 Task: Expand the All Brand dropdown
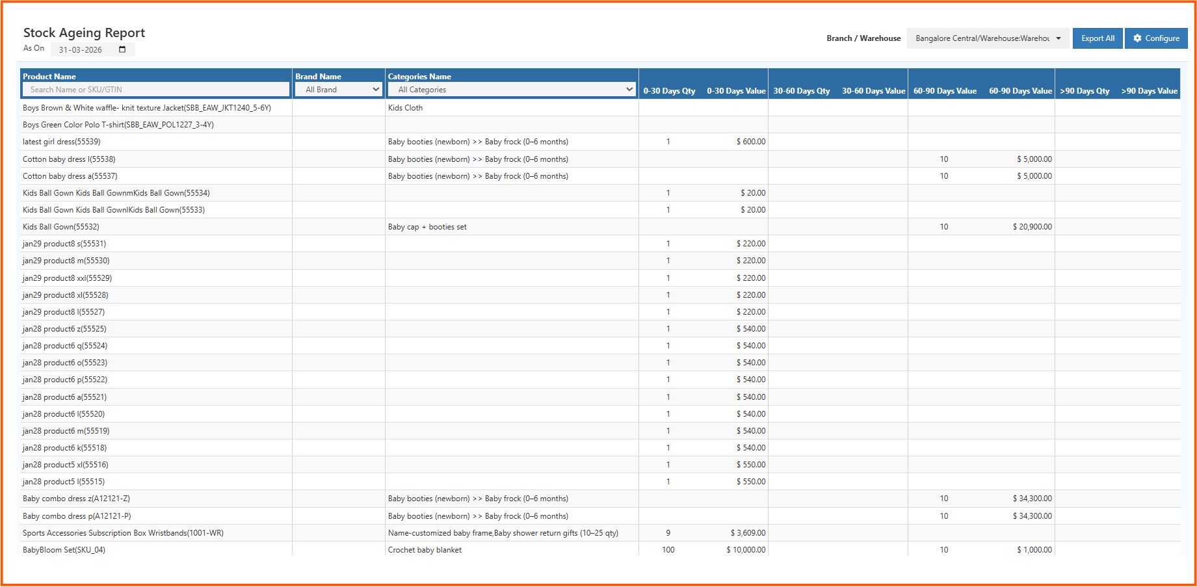coord(338,88)
